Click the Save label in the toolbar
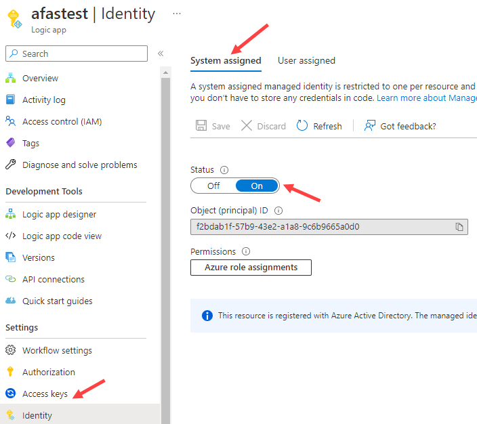Screen dimensions: 477x424 (221, 126)
